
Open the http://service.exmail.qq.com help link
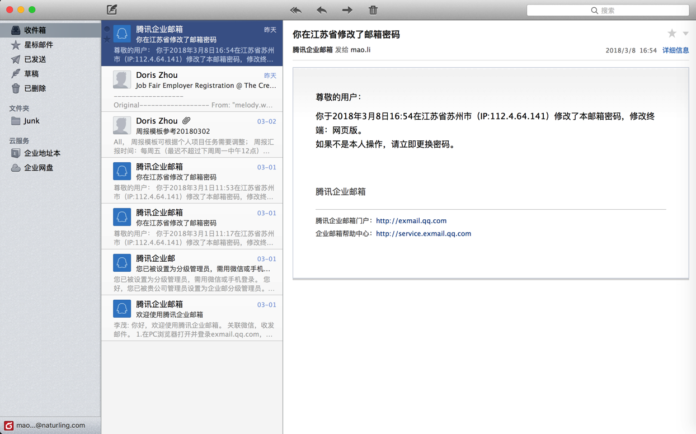click(x=424, y=234)
